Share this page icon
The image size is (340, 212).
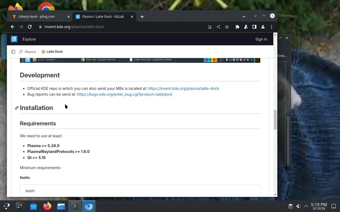(218, 27)
